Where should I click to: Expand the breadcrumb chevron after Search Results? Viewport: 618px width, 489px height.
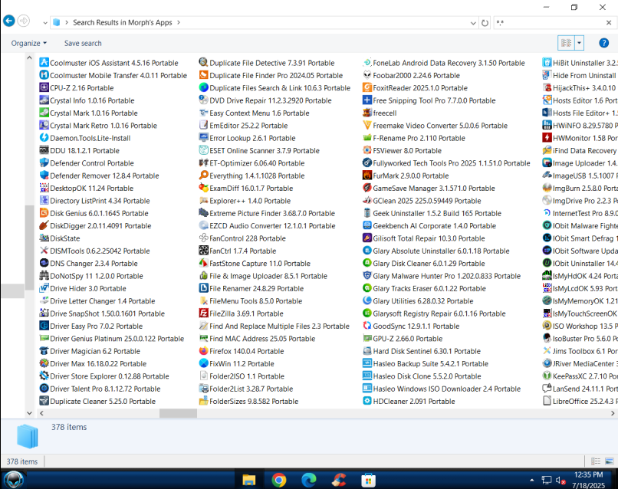click(x=179, y=22)
